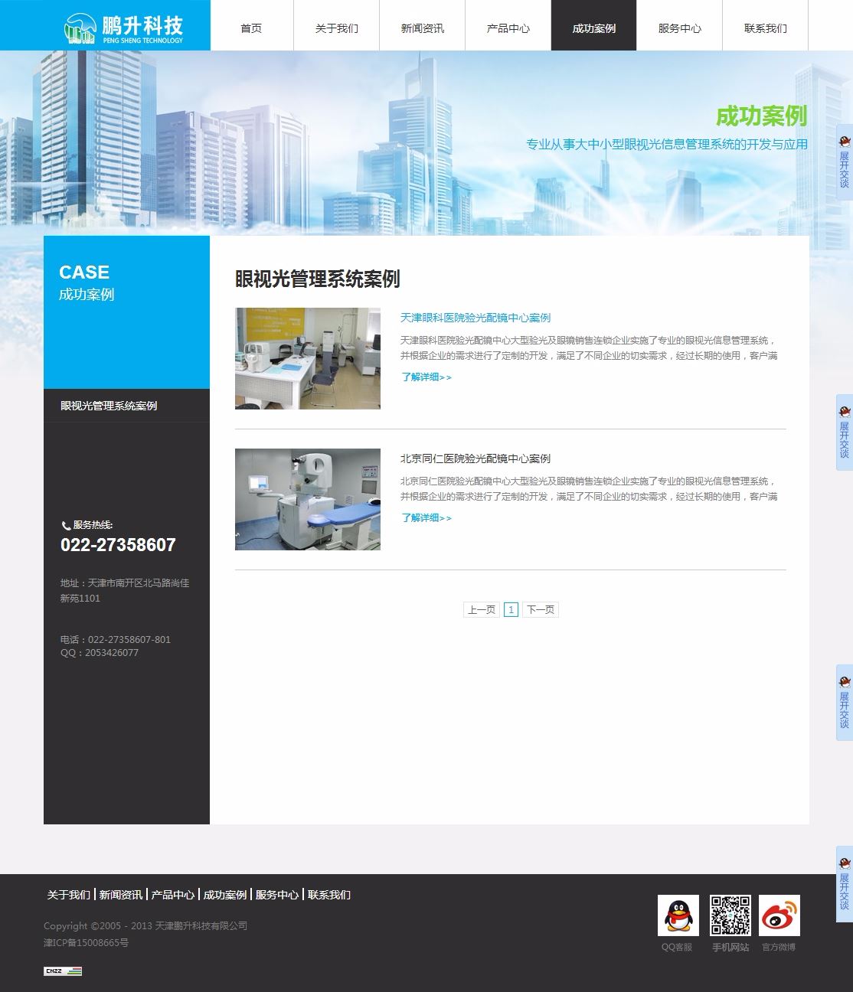Open the QQ客服 penguin icon in footer
Viewport: 853px width, 992px height.
click(x=678, y=915)
